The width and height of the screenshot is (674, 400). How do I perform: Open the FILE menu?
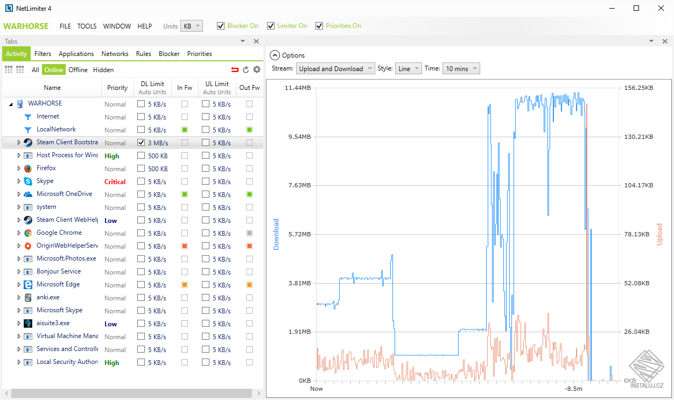[65, 26]
